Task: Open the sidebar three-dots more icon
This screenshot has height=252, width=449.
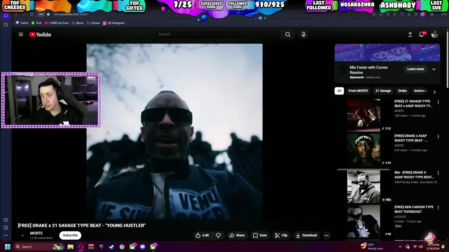Action: point(6,235)
